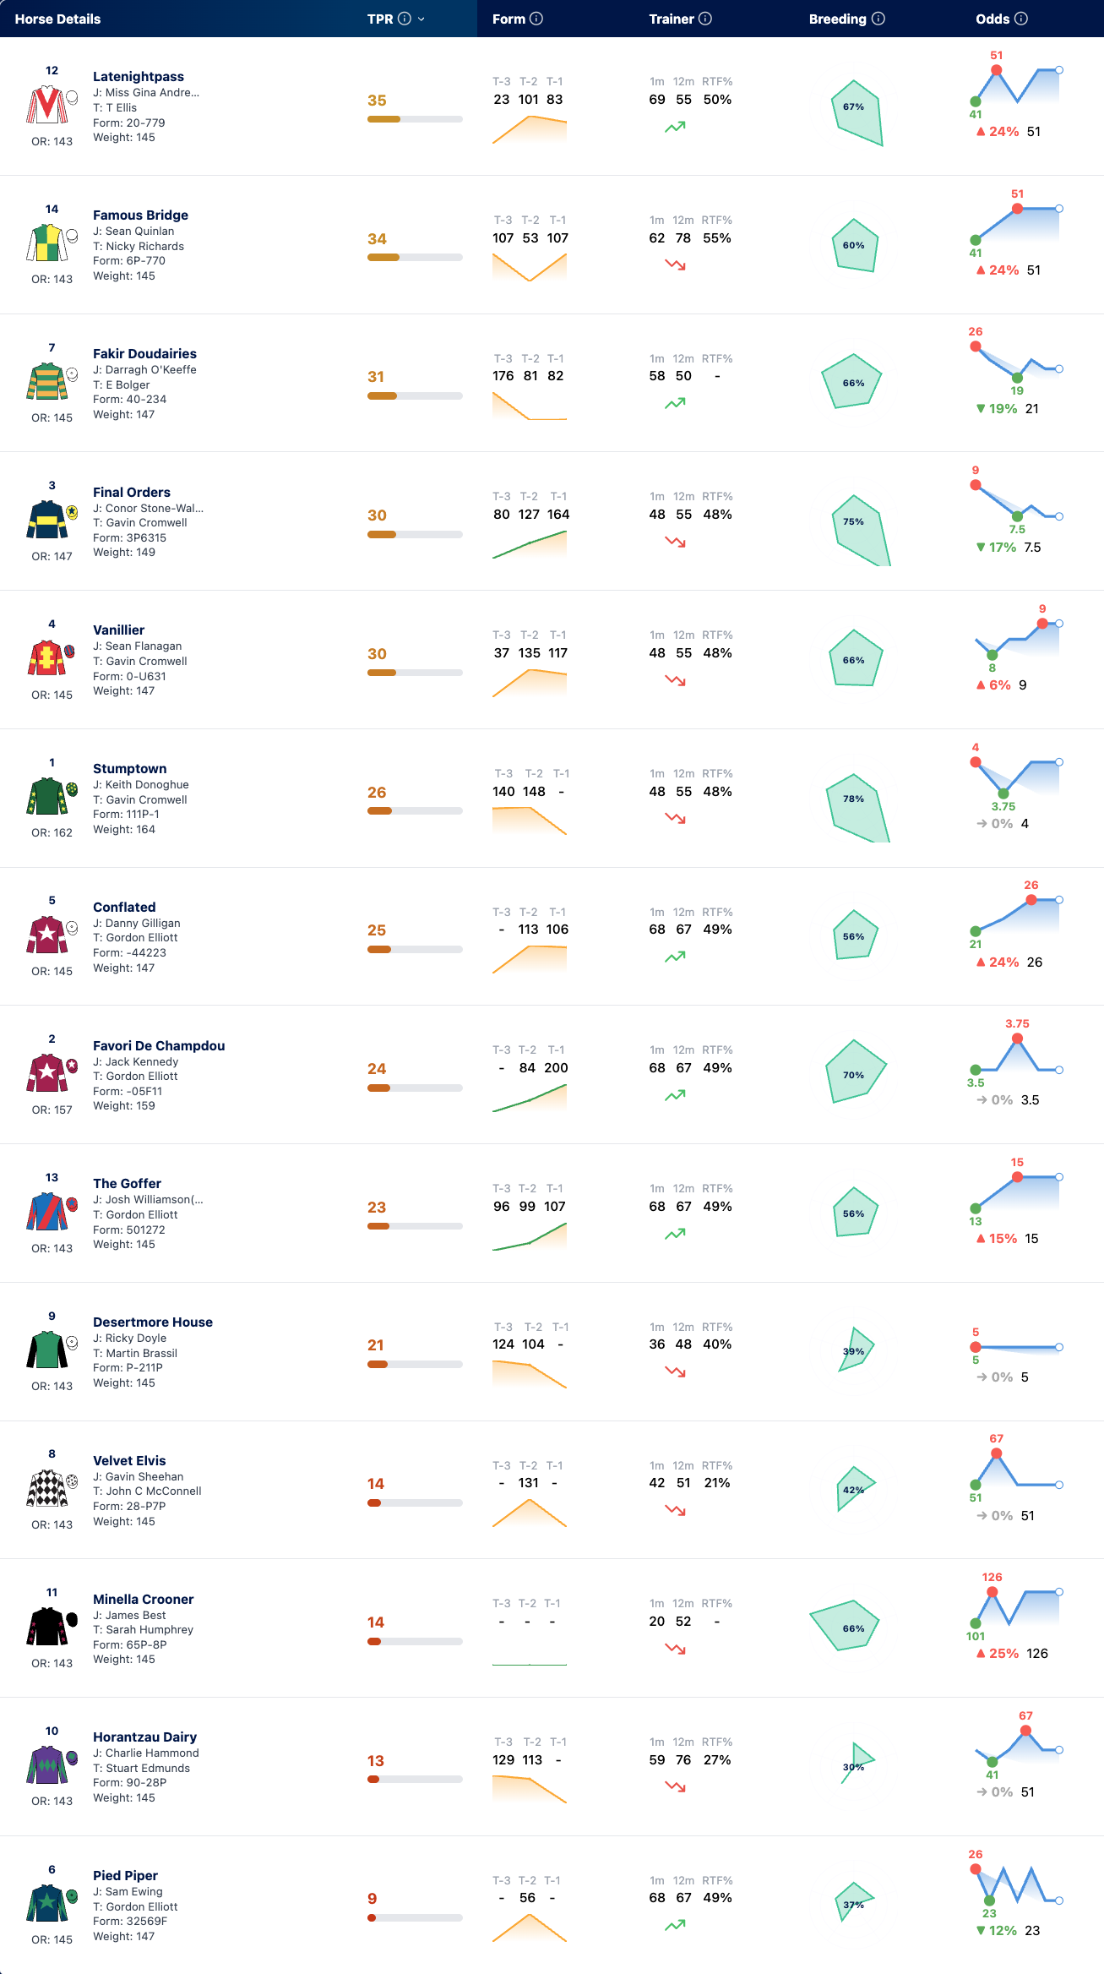Screen dimensions: 1104x1974
Task: Click Pied Piper TPR rating bar
Action: [x=415, y=1917]
